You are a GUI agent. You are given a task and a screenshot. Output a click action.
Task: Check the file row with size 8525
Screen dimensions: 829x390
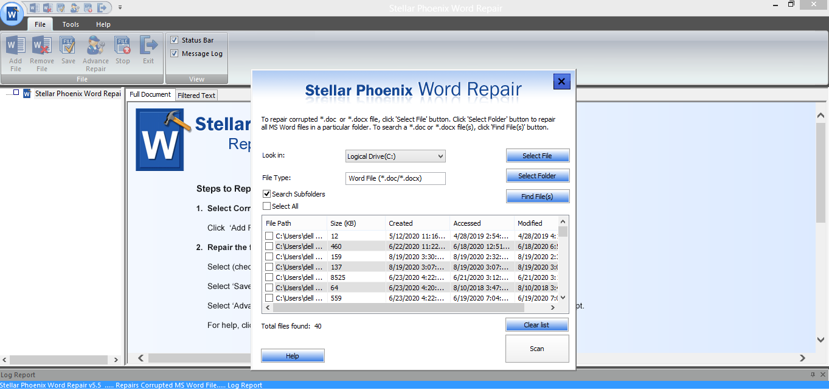pos(269,277)
